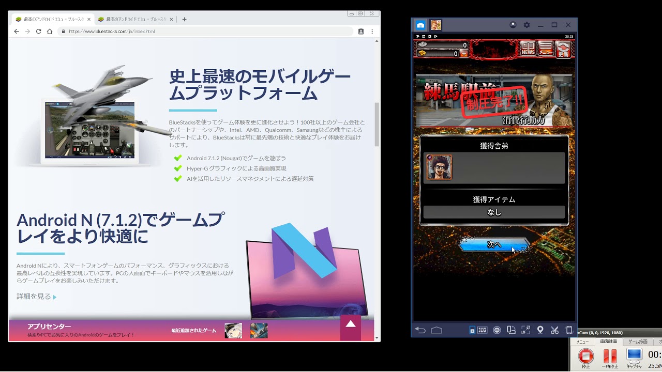This screenshot has height=372, width=662.
Task: Go back in Chrome
Action: (17, 32)
